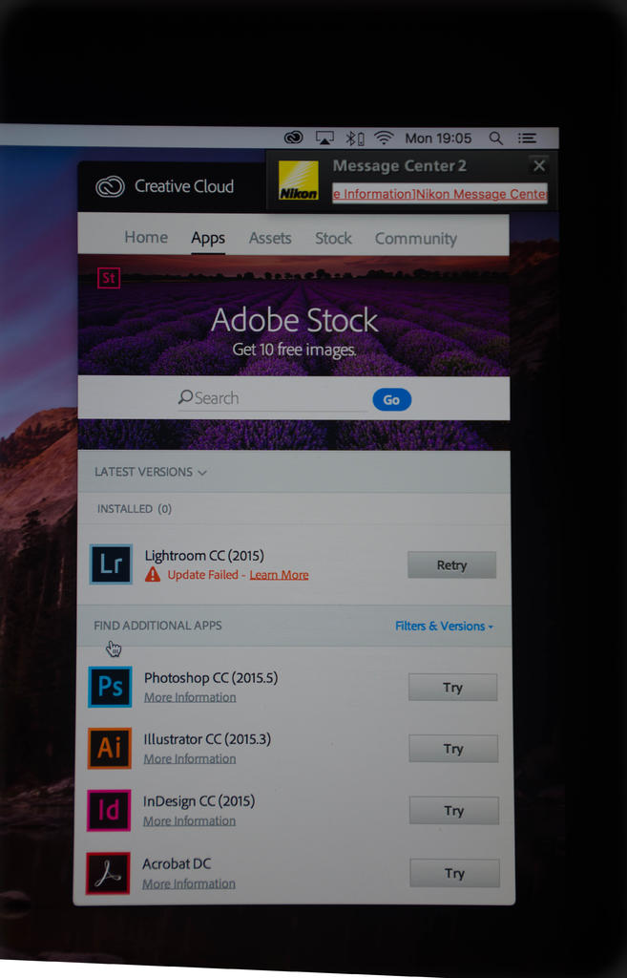The height and width of the screenshot is (978, 627).
Task: Open the Community tab
Action: (415, 239)
